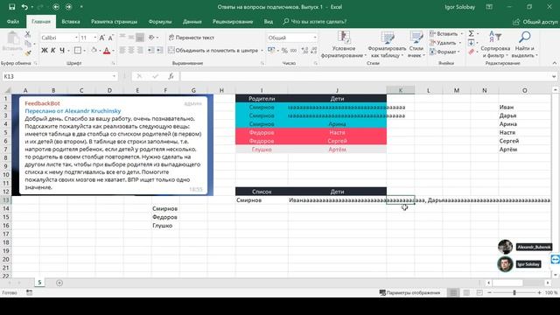Open Найти и выделить menu
560x315 pixels.
click(524, 45)
